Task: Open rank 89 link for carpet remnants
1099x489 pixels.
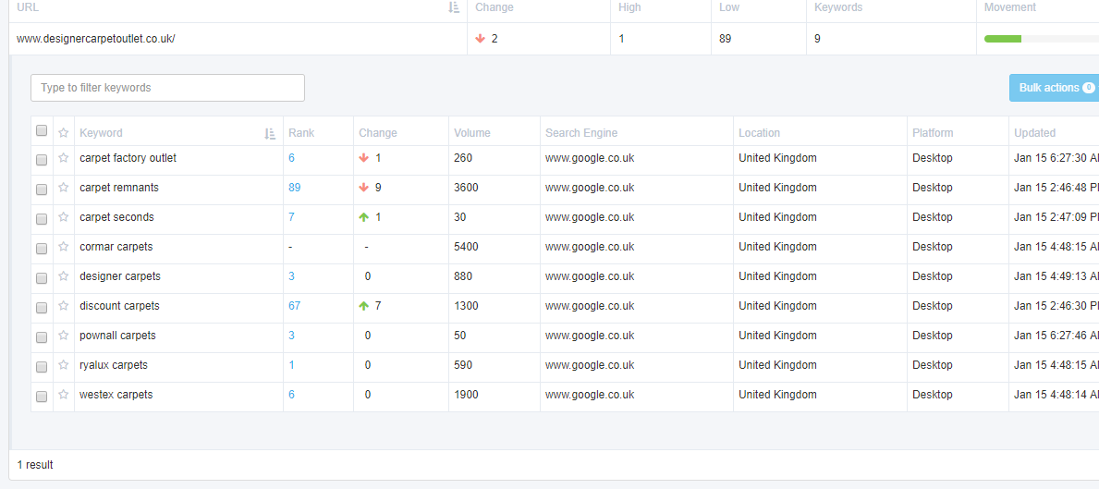Action: click(295, 188)
